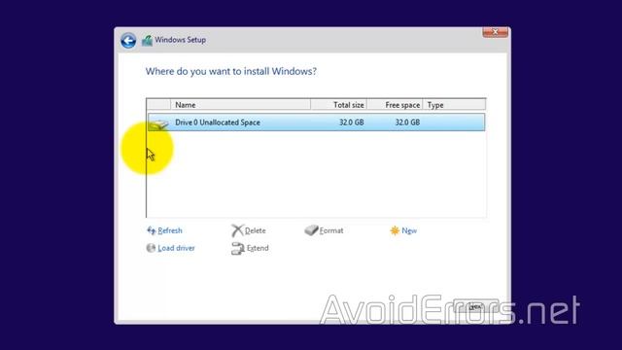622x350 pixels.
Task: Click the Format drive icon
Action: (x=311, y=230)
